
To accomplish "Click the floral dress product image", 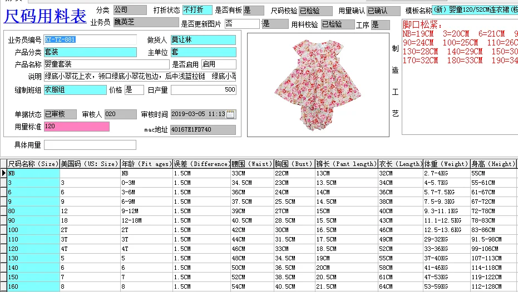I will [318, 85].
